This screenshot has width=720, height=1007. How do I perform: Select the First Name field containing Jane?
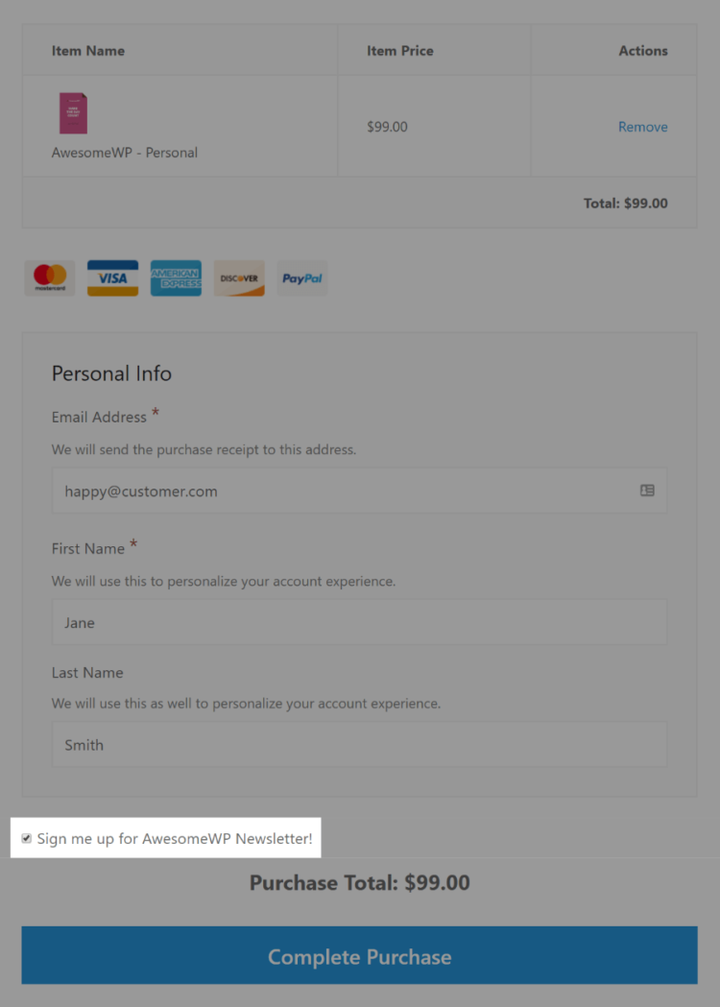[359, 621]
